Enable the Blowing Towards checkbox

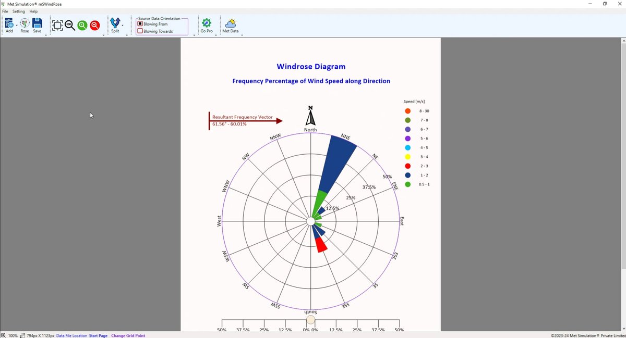tap(140, 31)
